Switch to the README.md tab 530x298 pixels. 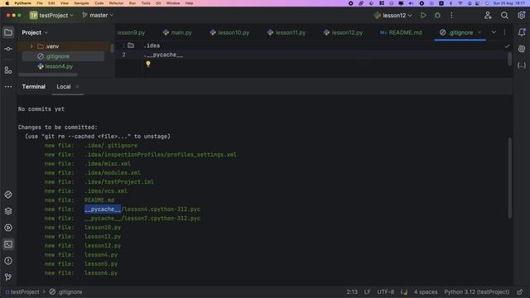pyautogui.click(x=401, y=32)
